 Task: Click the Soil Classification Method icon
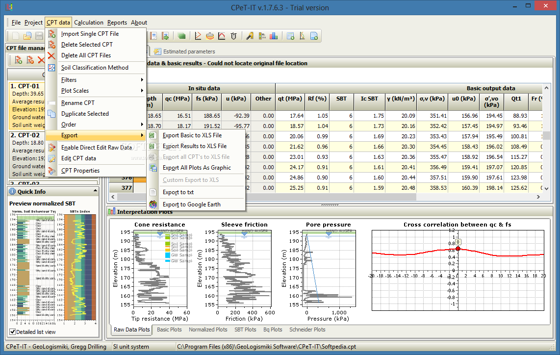(x=52, y=68)
